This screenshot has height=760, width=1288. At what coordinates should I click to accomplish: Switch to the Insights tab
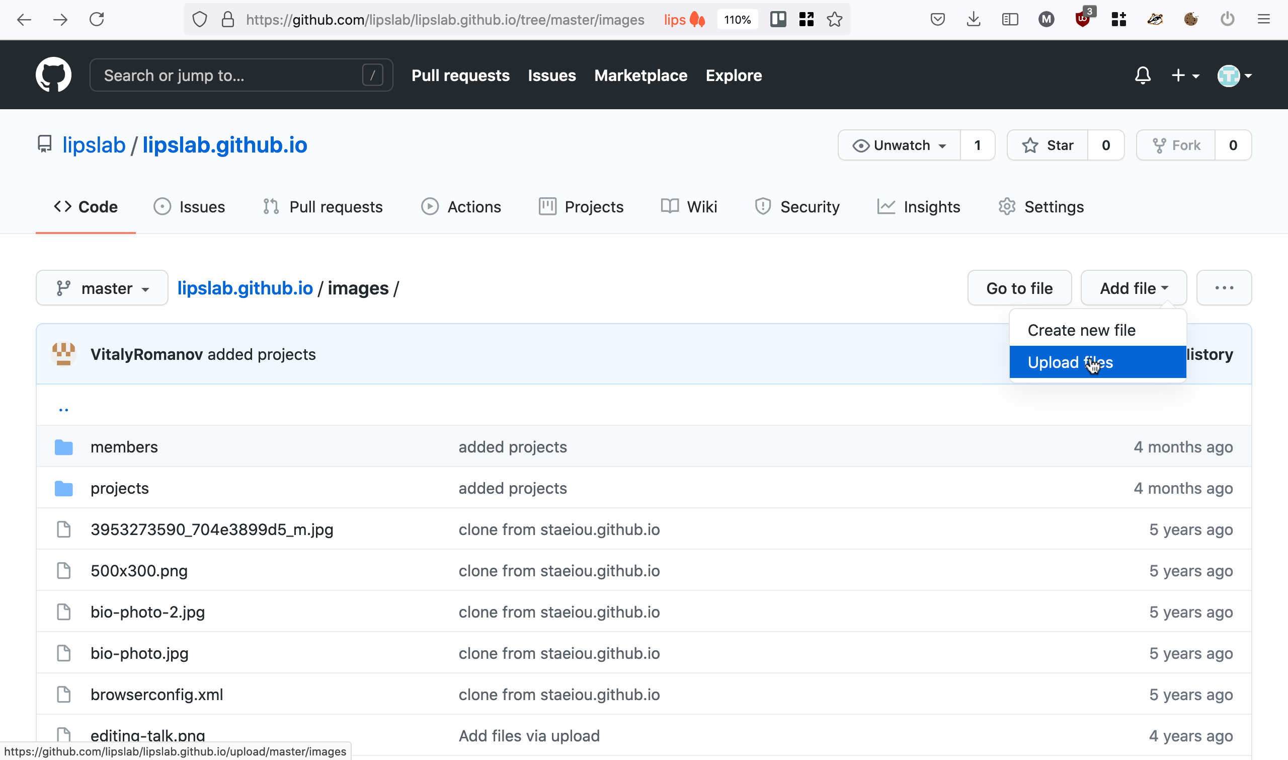(x=918, y=207)
